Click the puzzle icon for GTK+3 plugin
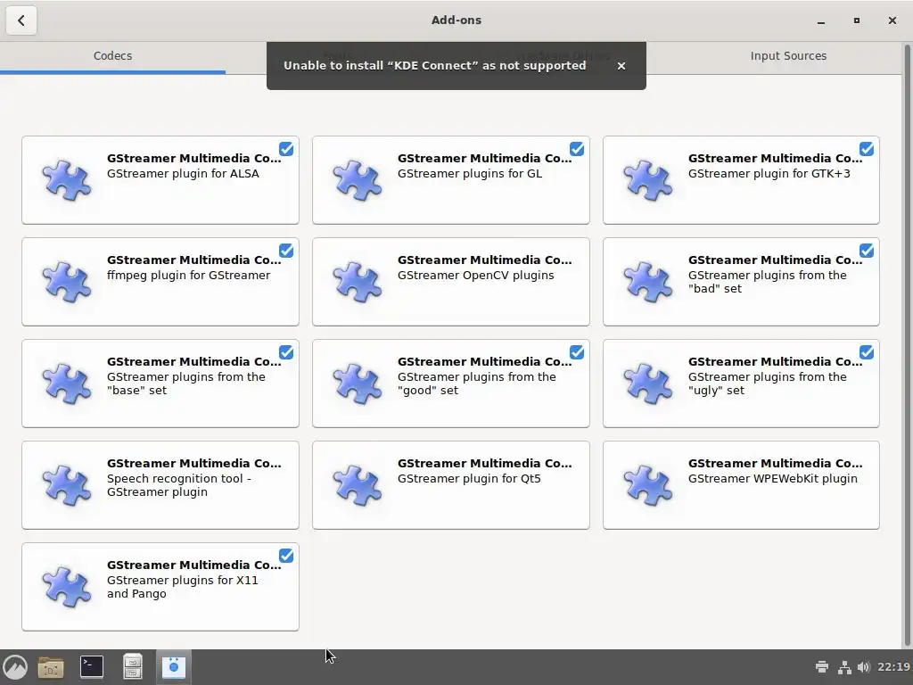Viewport: 913px width, 685px height. (x=648, y=180)
